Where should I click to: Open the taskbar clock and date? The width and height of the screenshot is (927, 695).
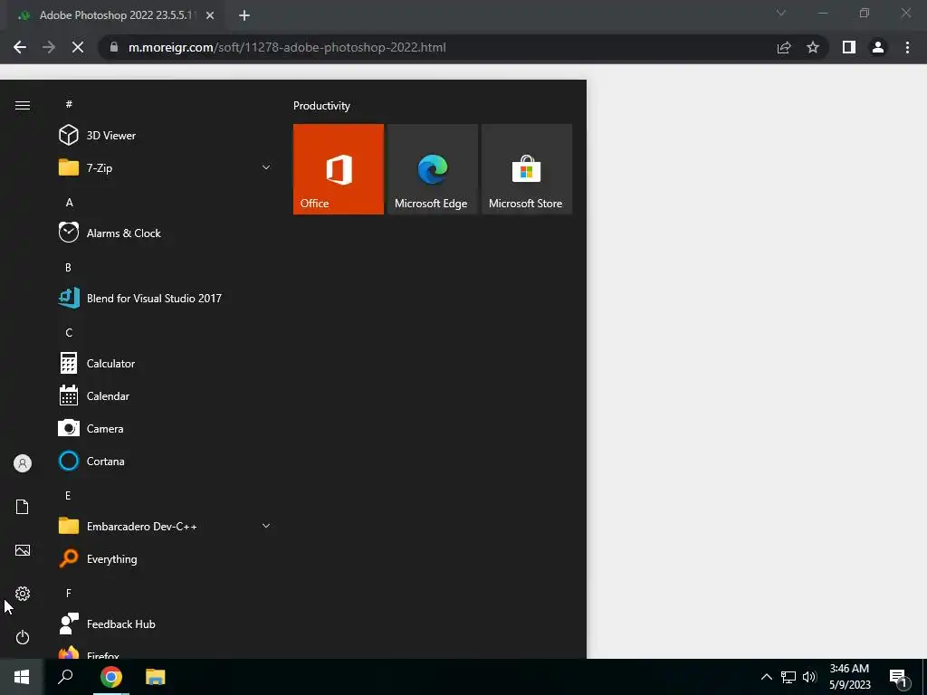click(x=849, y=677)
